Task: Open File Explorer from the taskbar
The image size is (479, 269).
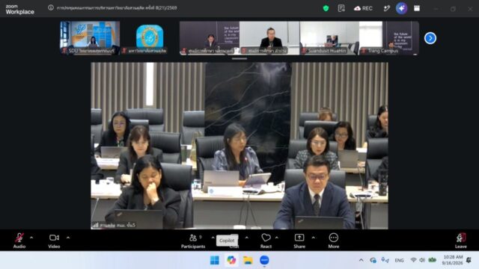Action: click(x=248, y=260)
